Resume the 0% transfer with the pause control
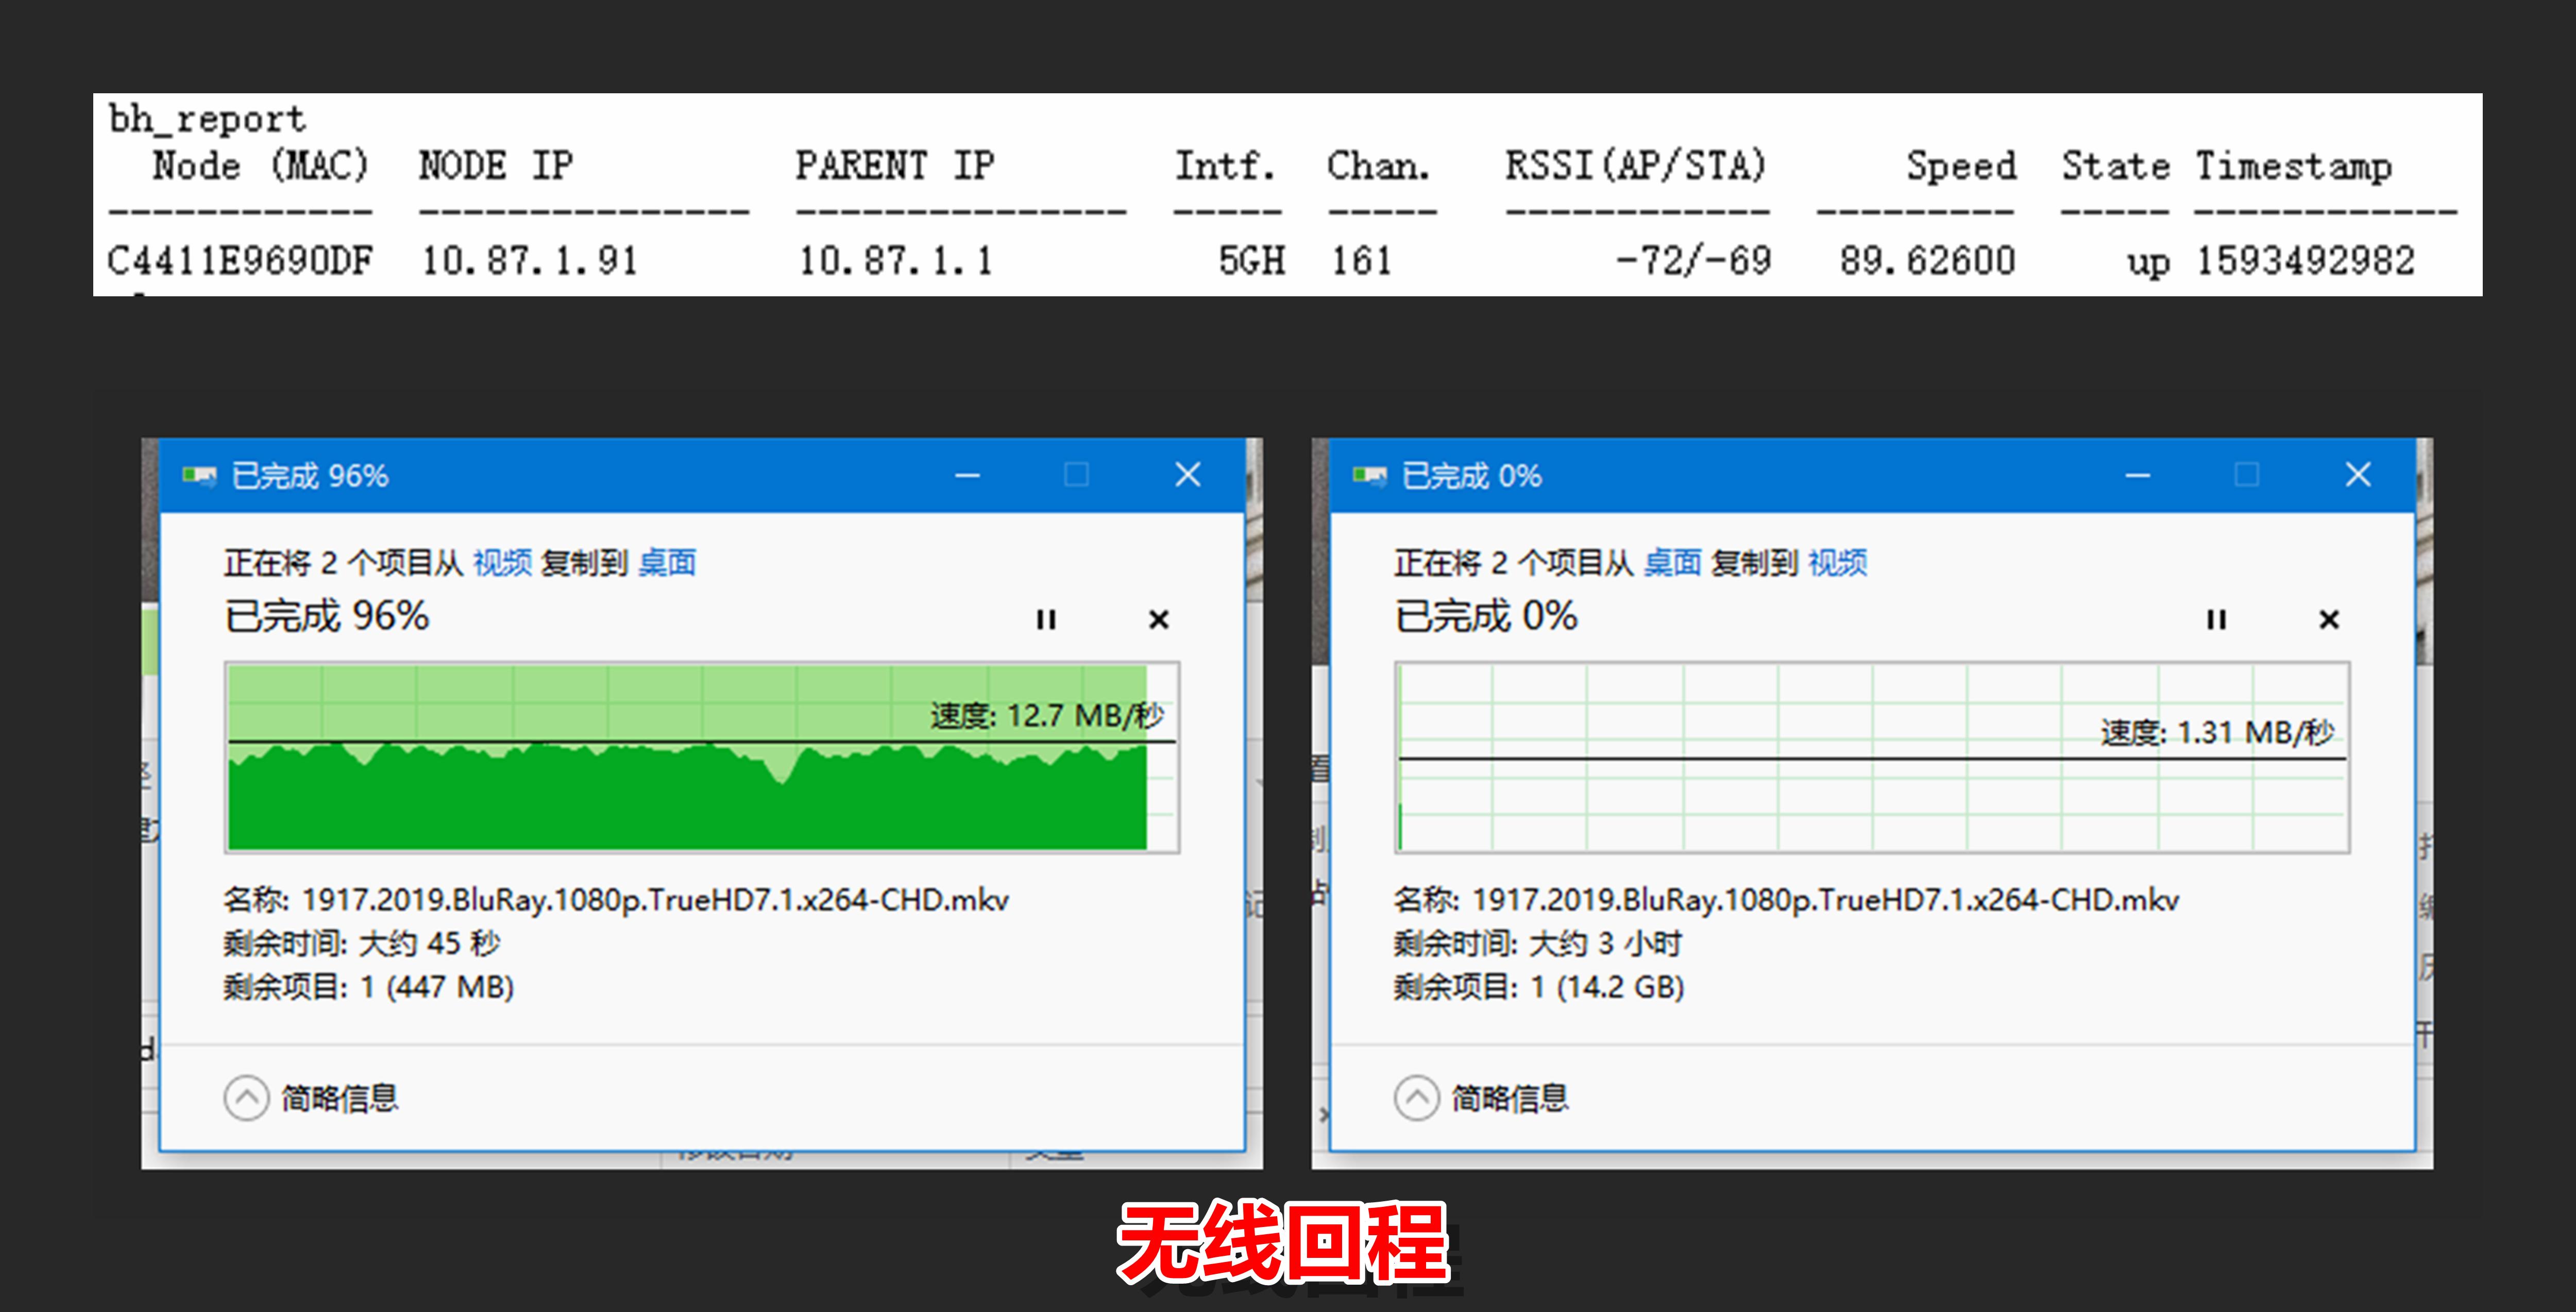Image resolution: width=2576 pixels, height=1312 pixels. pos(2216,620)
